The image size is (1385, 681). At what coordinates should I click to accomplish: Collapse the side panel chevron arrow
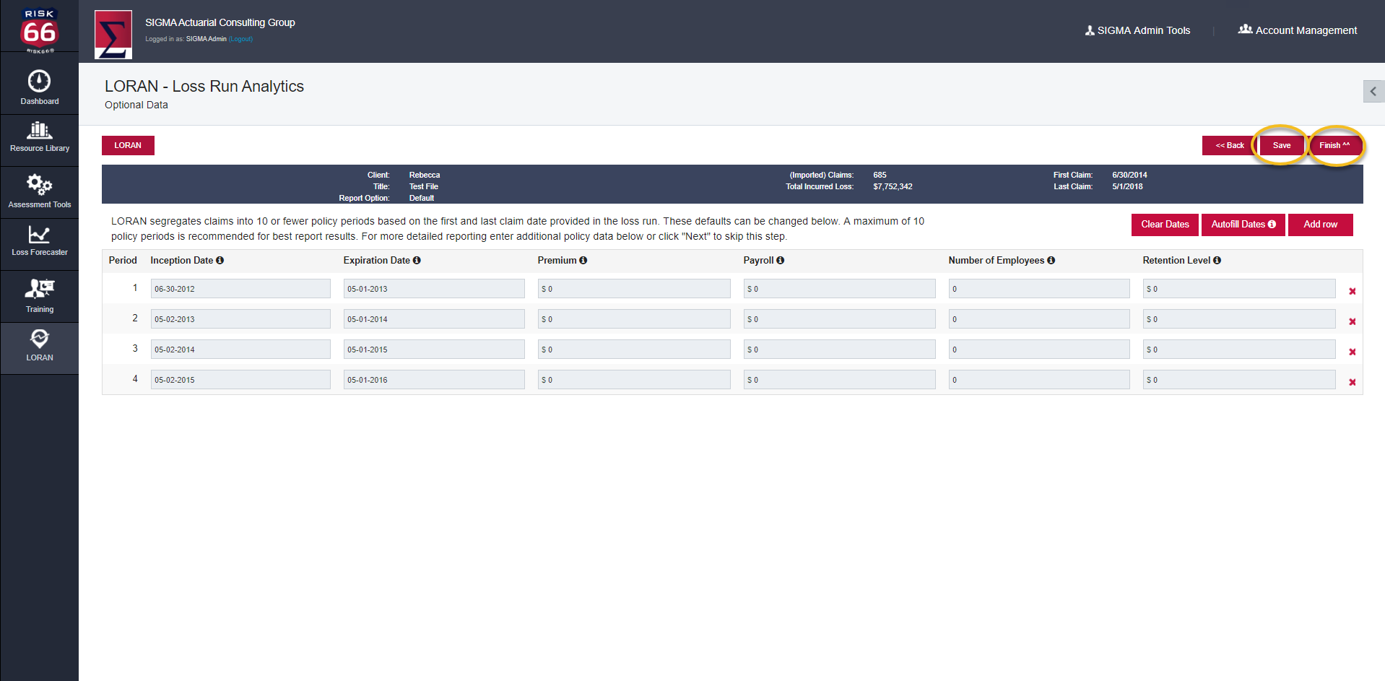[x=1373, y=92]
